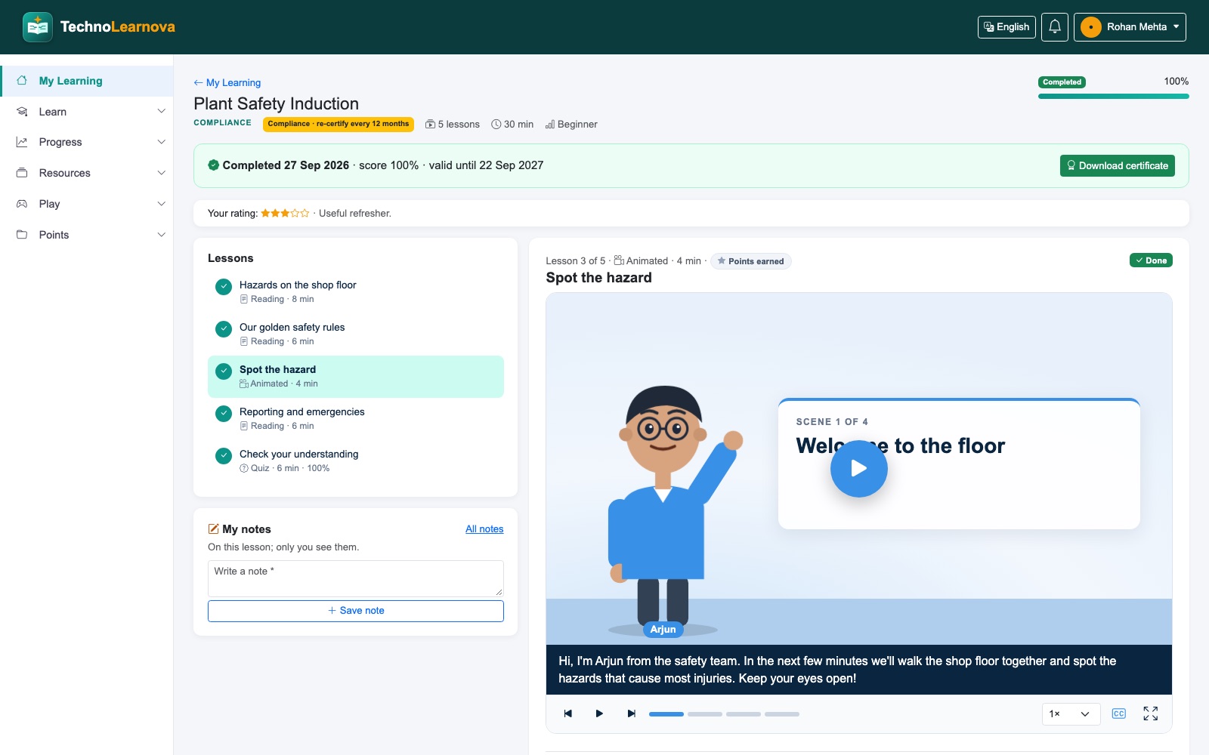Click the Done status badge

(x=1151, y=260)
